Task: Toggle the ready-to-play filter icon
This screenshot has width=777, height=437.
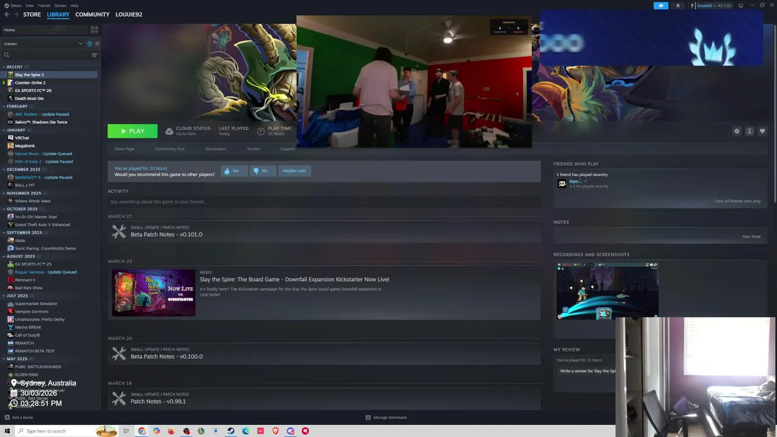Action: pos(97,44)
